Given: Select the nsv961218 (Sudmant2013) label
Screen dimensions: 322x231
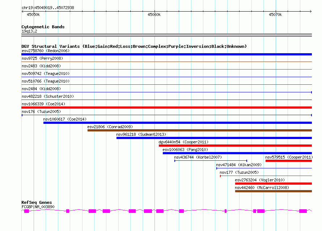Looking at the screenshot, I should (x=141, y=134).
